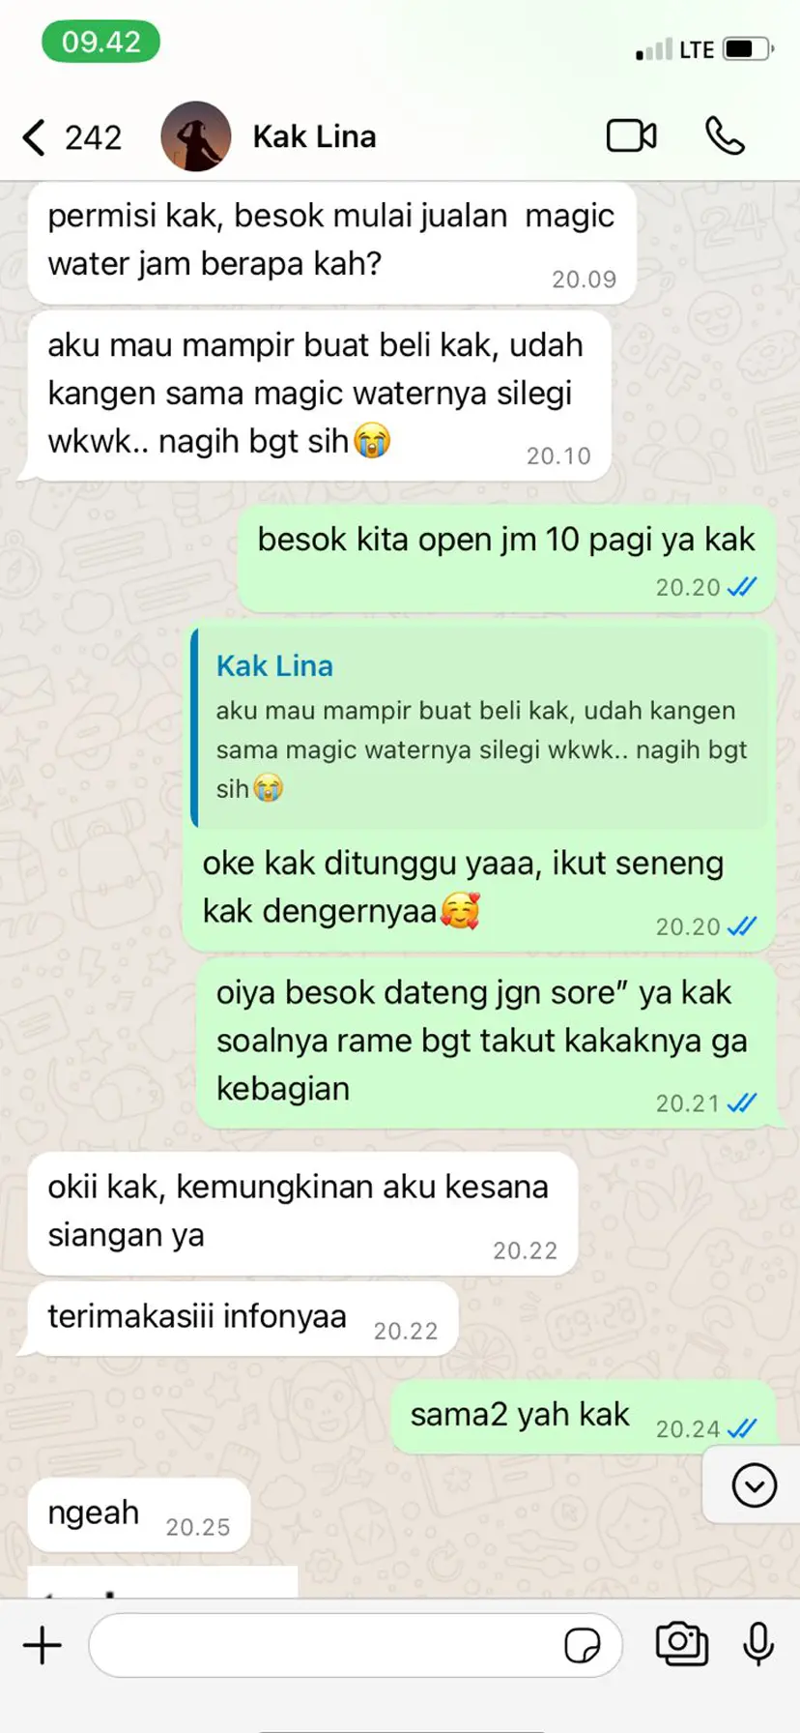Open the sticker picker in message field
Screen dimensions: 800x1733
[x=583, y=1645]
